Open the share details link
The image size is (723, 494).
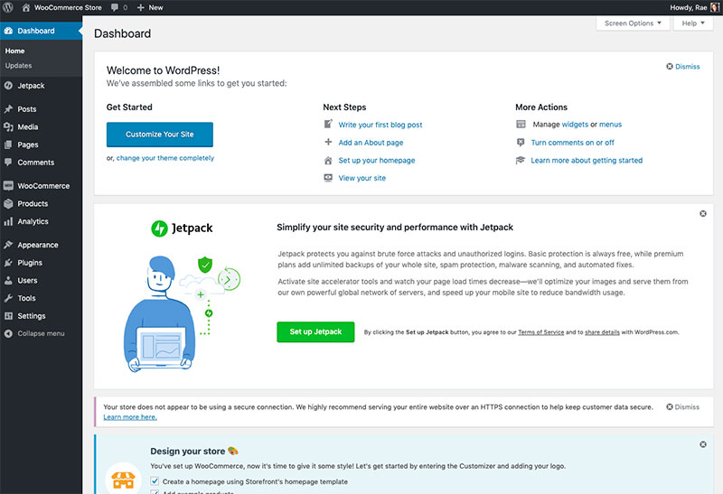pyautogui.click(x=602, y=332)
